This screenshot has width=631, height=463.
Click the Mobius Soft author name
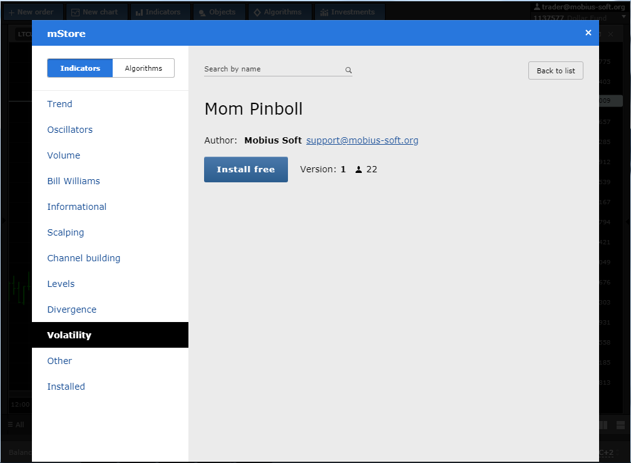273,140
